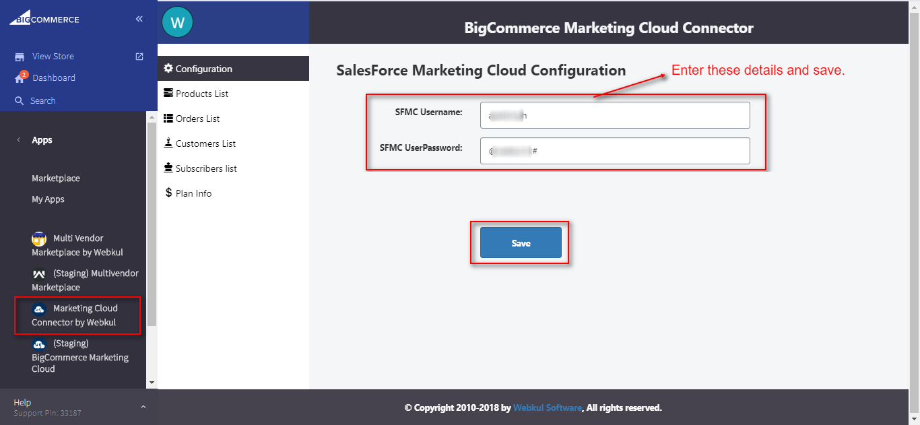Screen dimensions: 920x425
Task: Open the Search link in sidebar
Action: 43,101
